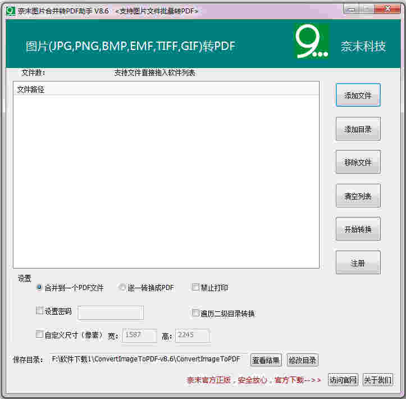Close the application window

tap(387, 9)
